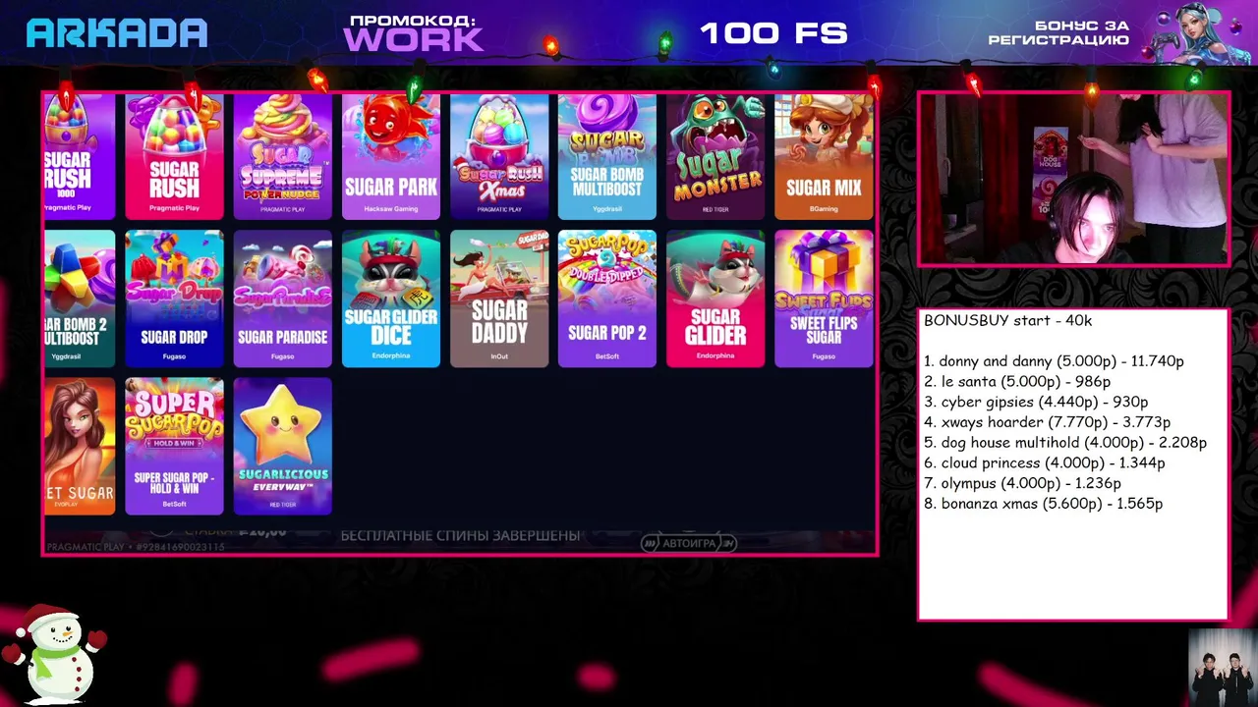Open the Sugar Daddy InOut game
This screenshot has height=707, width=1258.
click(x=498, y=299)
